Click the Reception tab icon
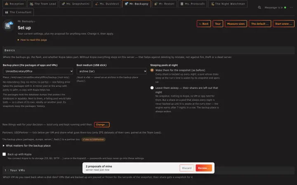The height and width of the screenshot is (185, 297). click(x=7, y=4)
